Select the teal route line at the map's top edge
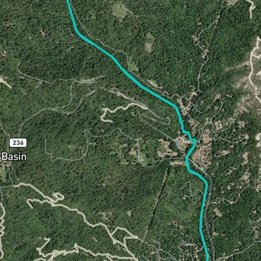The height and width of the screenshot is (261, 261). 69,2
